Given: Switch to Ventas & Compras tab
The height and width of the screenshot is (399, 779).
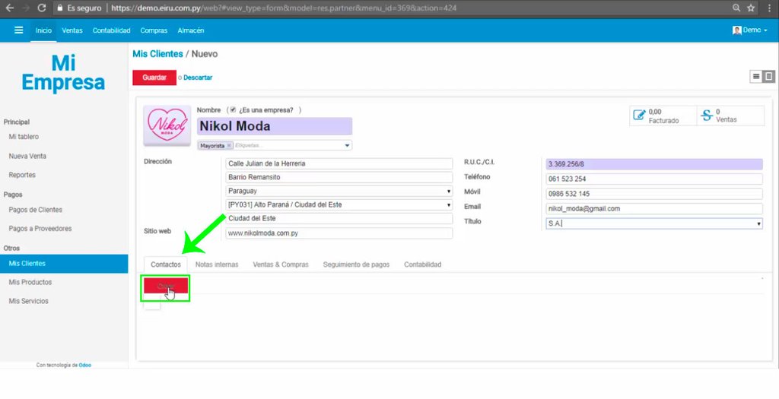Looking at the screenshot, I should pyautogui.click(x=281, y=264).
